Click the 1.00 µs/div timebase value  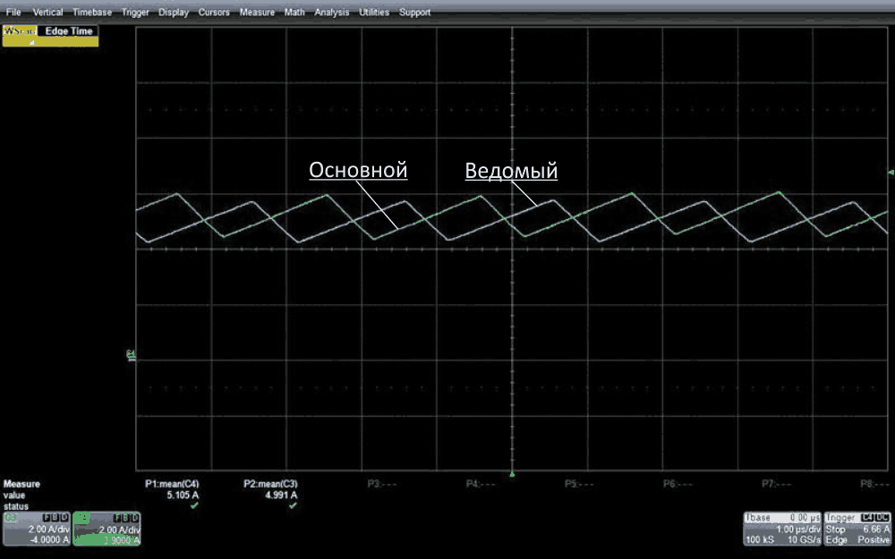(x=798, y=529)
